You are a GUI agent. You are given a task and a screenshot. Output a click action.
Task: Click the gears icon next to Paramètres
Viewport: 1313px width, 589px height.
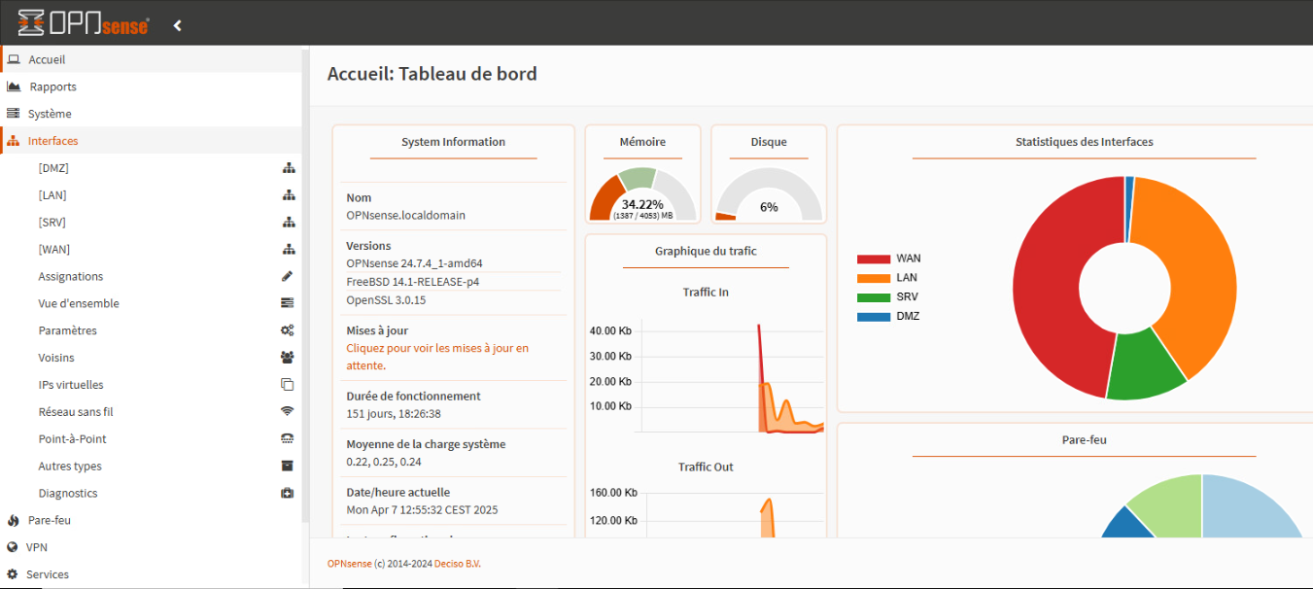point(288,330)
